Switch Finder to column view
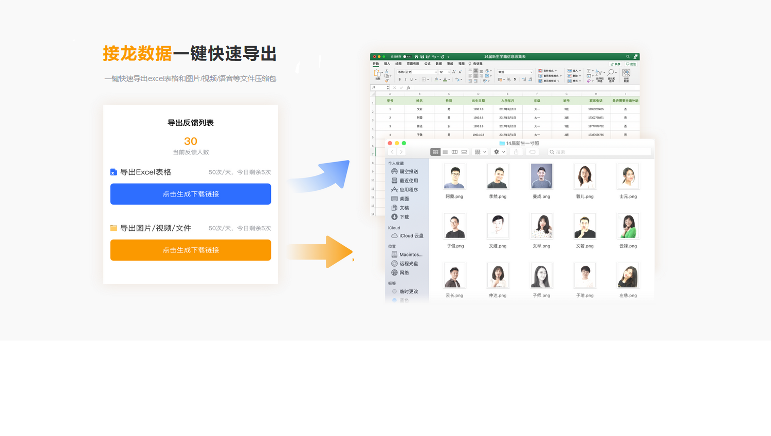 pyautogui.click(x=454, y=152)
